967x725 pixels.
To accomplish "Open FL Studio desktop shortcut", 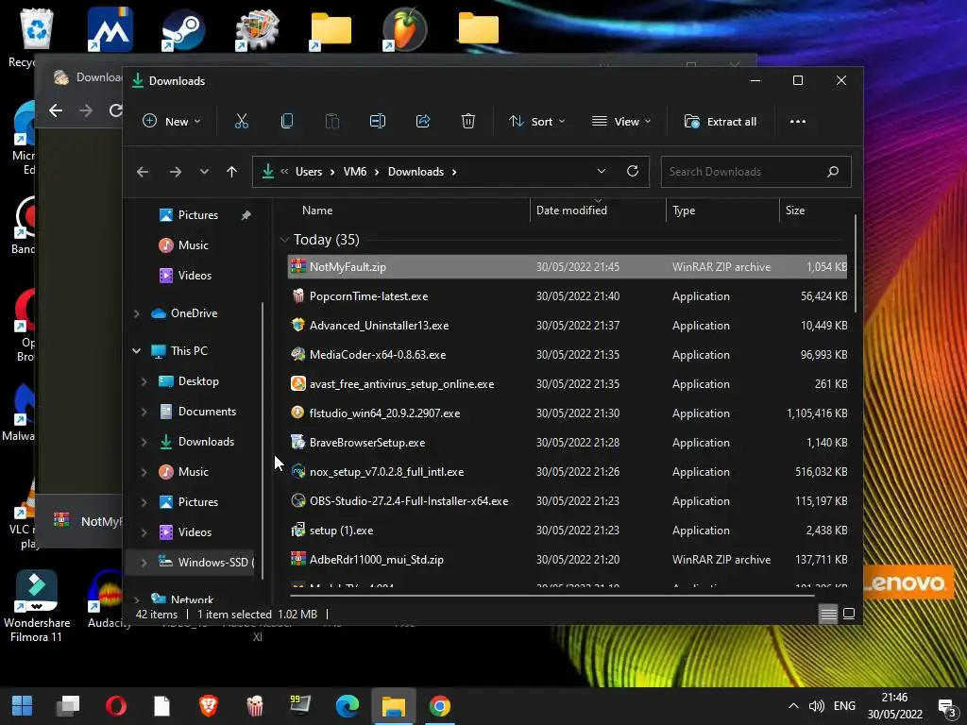I will click(404, 30).
